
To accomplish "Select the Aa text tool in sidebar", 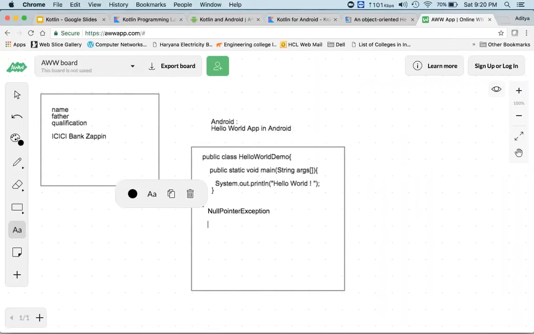I will 17,230.
